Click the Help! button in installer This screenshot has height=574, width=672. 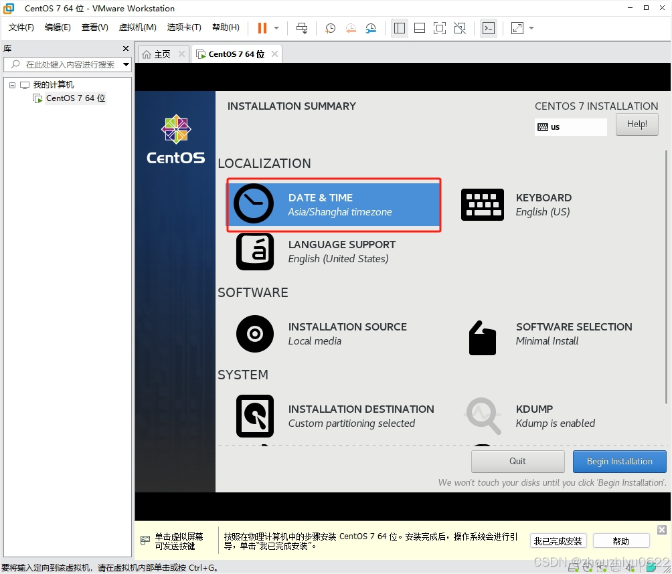637,124
